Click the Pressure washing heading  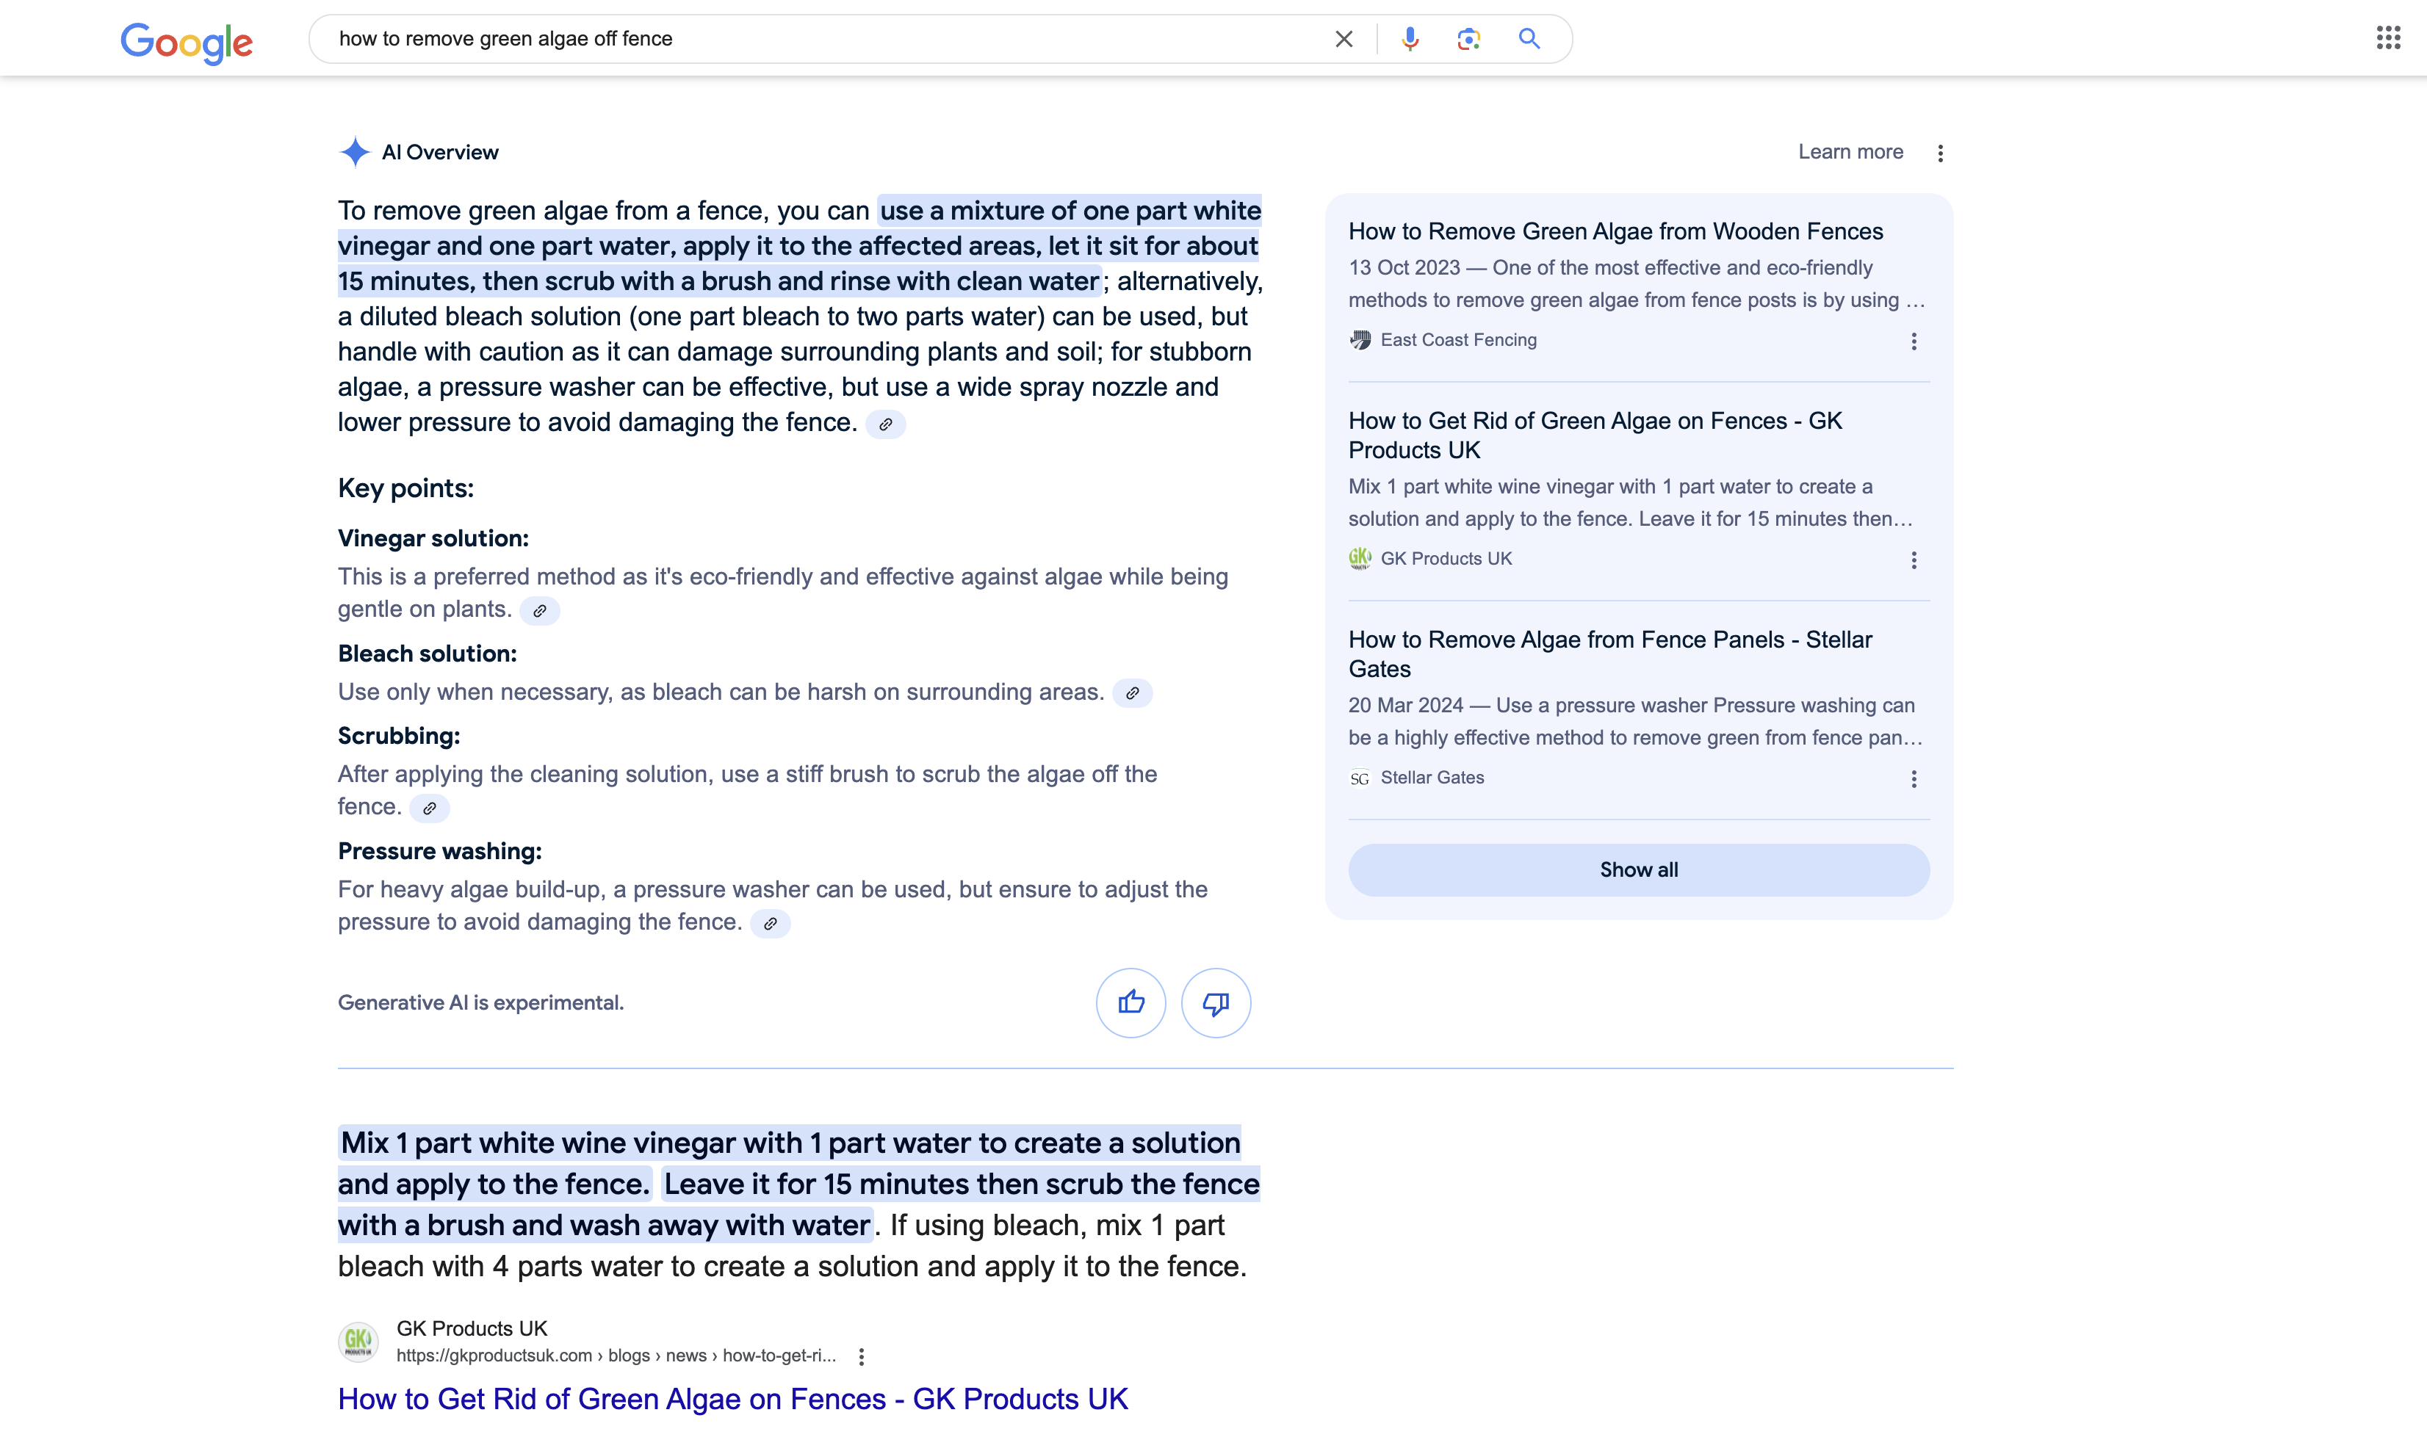[439, 851]
